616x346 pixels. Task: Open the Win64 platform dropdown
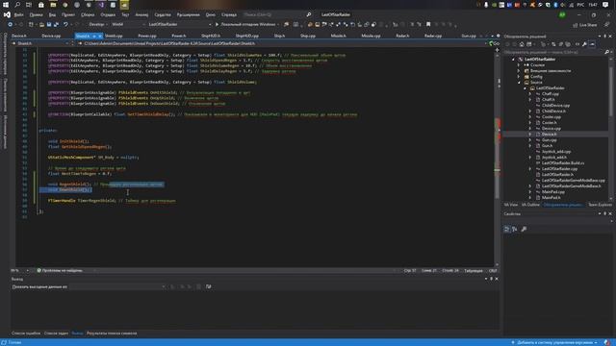coord(128,24)
